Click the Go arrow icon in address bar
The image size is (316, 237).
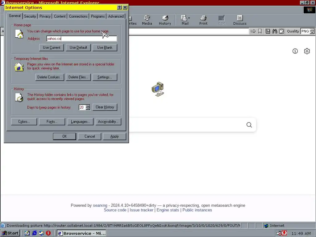[x=253, y=31]
